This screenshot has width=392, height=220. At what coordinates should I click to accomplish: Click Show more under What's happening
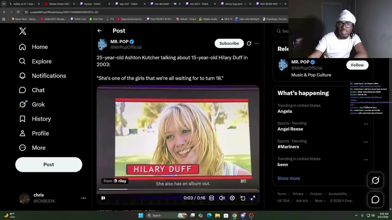pos(288,178)
